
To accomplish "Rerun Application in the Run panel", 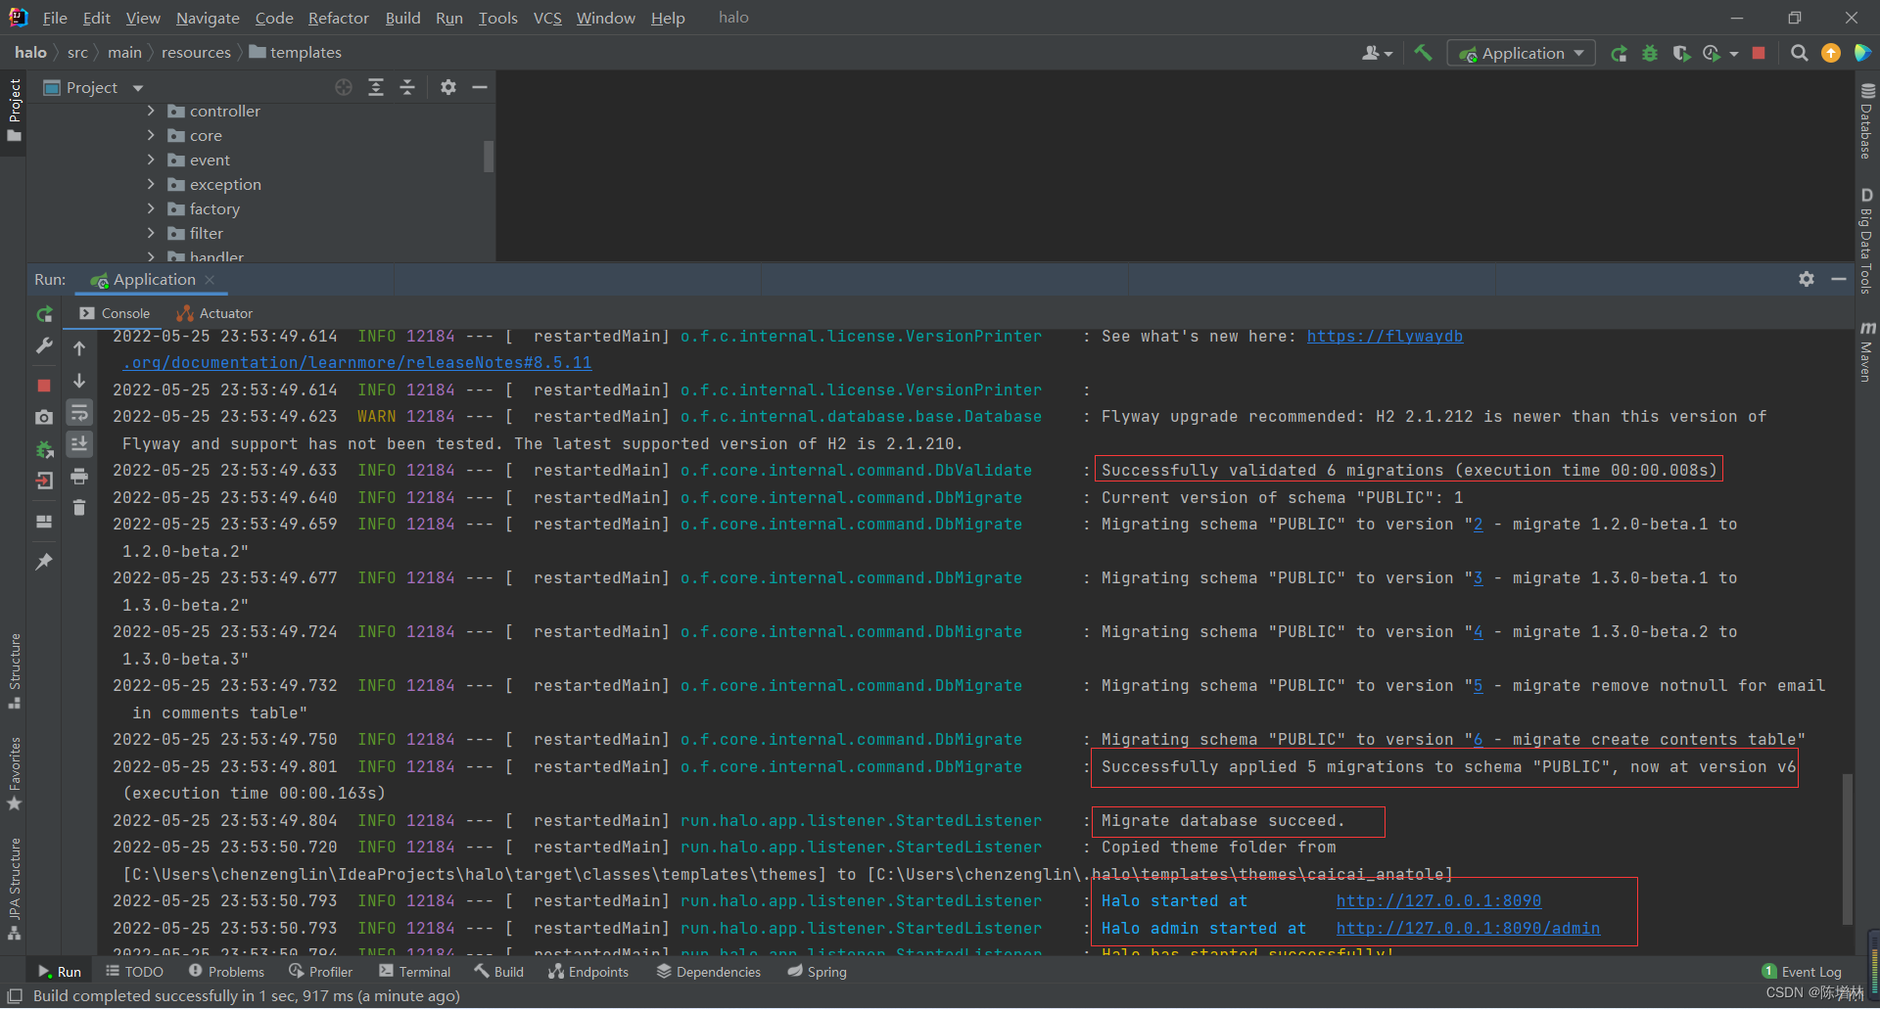I will click(44, 314).
